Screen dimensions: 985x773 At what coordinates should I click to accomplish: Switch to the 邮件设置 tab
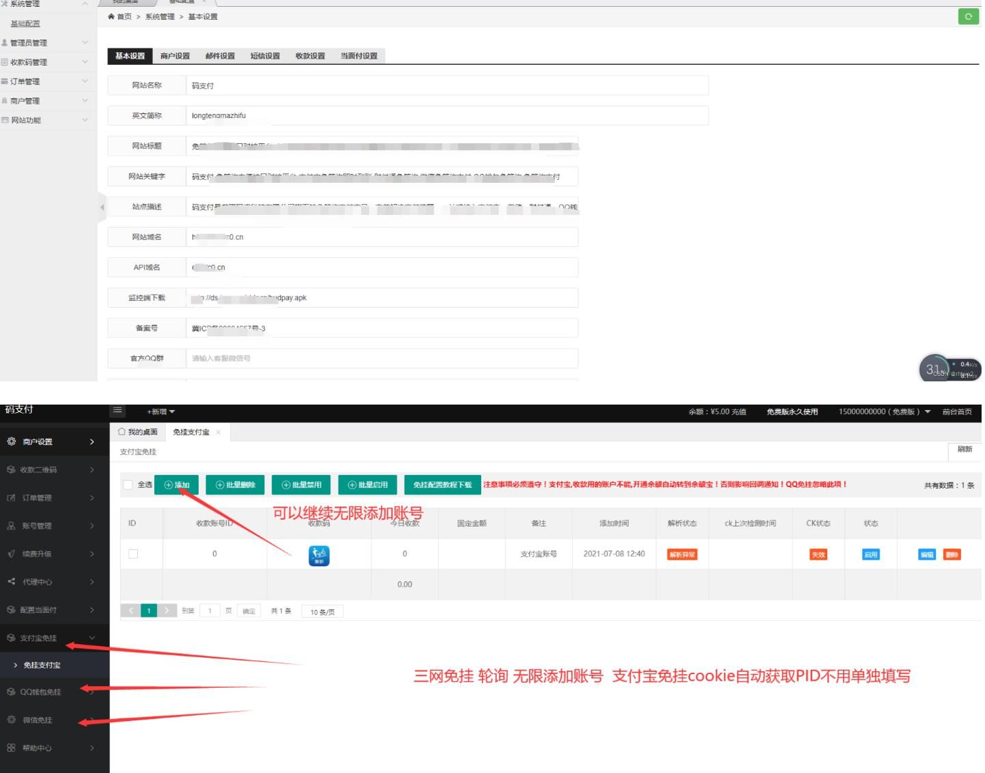point(218,56)
